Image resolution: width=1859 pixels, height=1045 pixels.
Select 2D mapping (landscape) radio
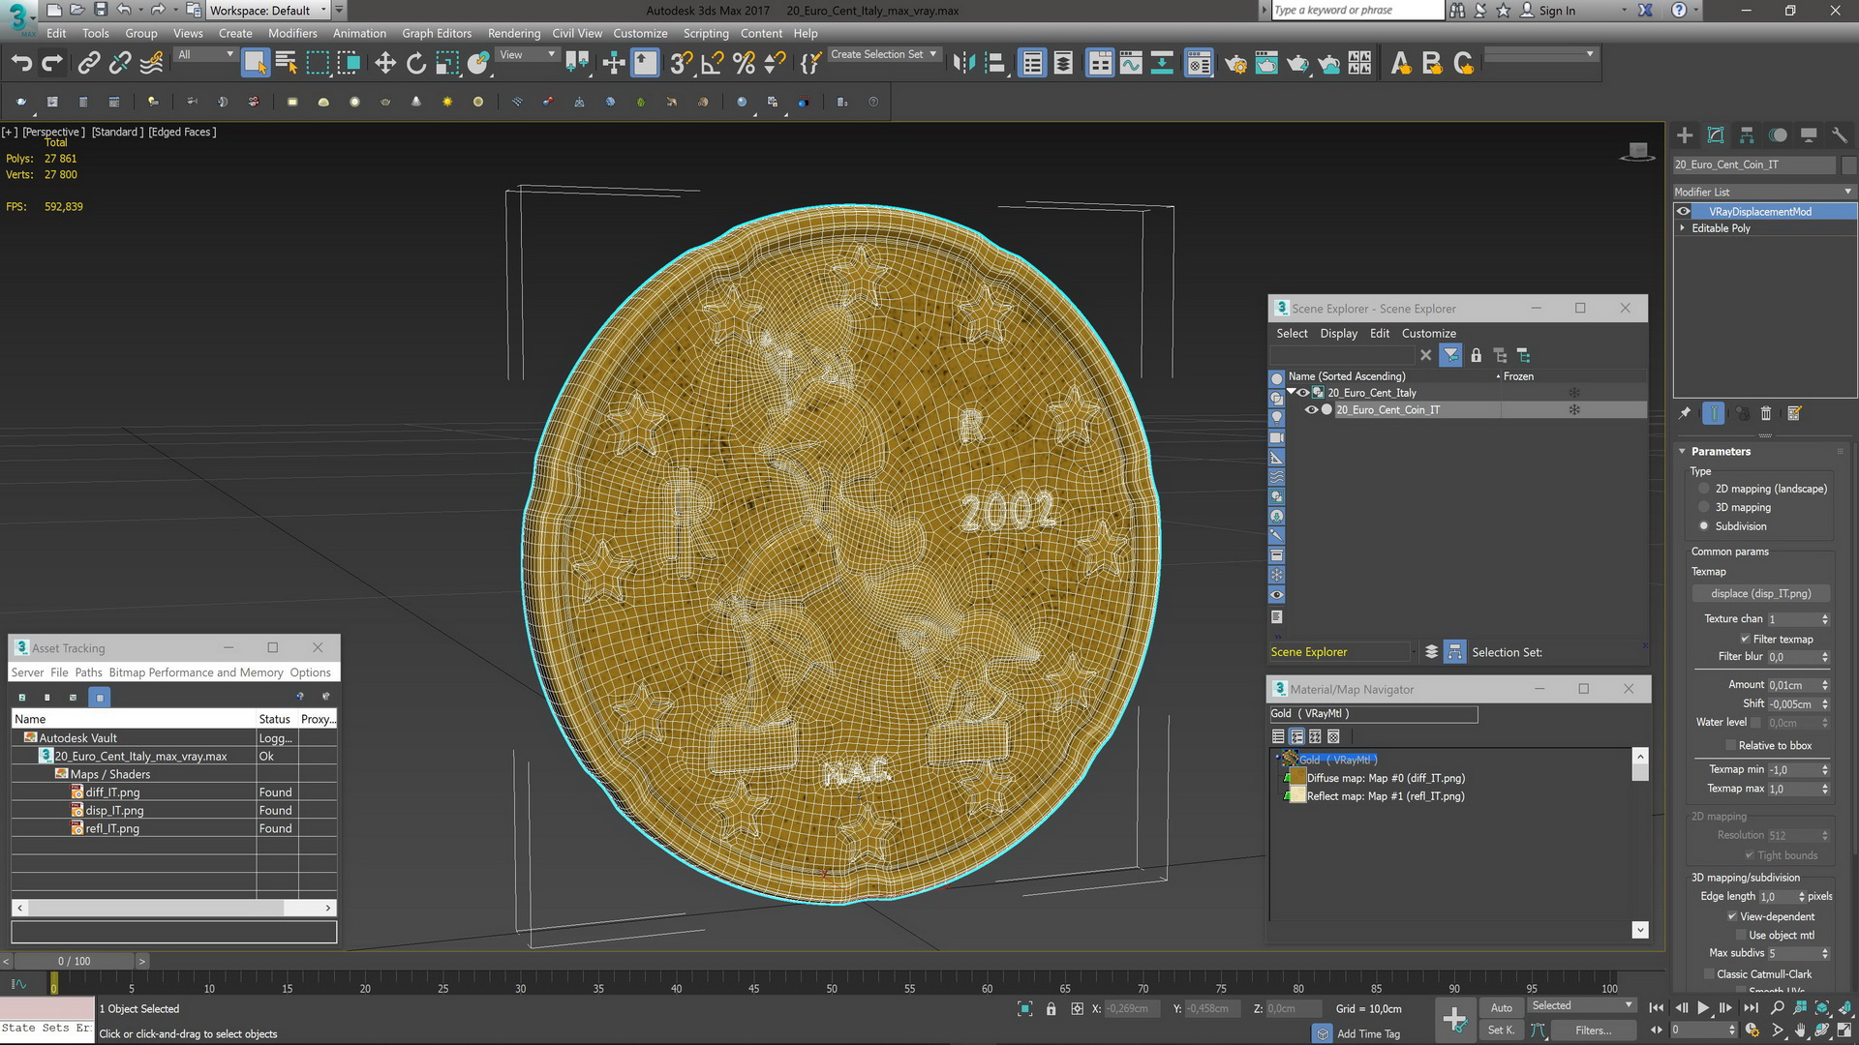coord(1704,489)
